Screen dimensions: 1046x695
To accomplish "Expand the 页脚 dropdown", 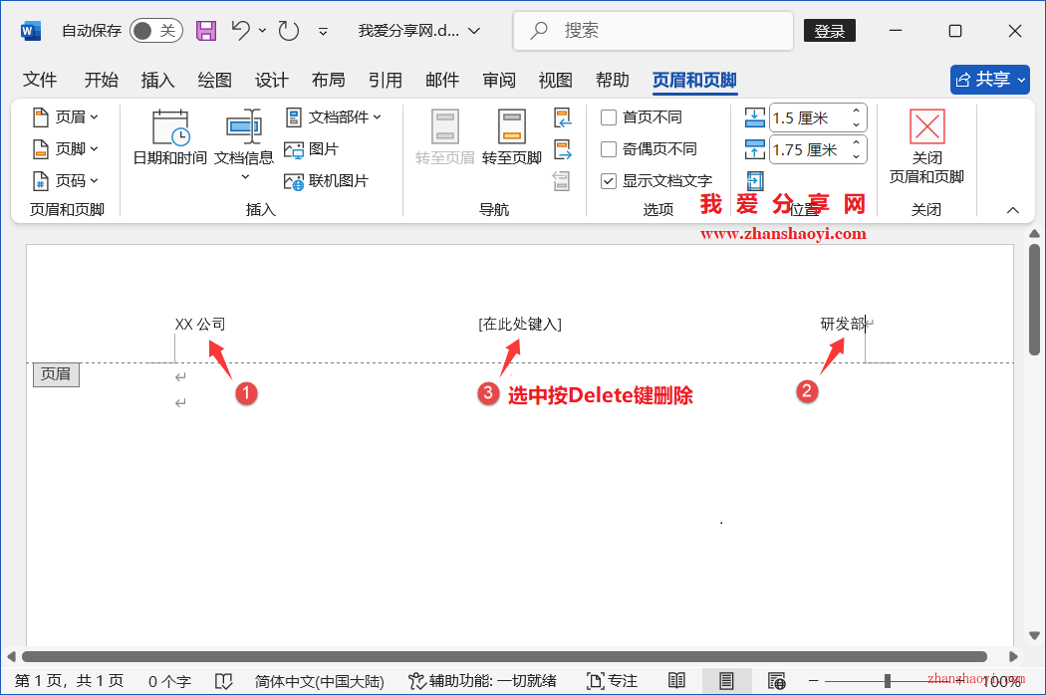I will point(66,149).
